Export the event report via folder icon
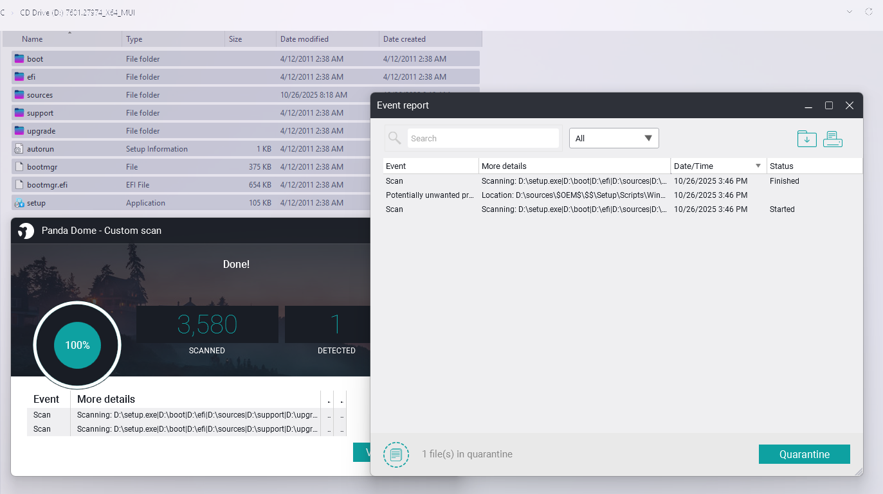This screenshot has width=883, height=494. pos(806,138)
